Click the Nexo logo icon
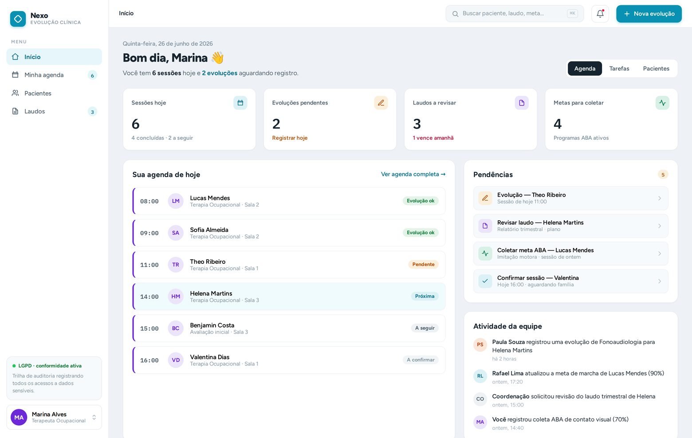Image resolution: width=692 pixels, height=438 pixels. coord(18,19)
